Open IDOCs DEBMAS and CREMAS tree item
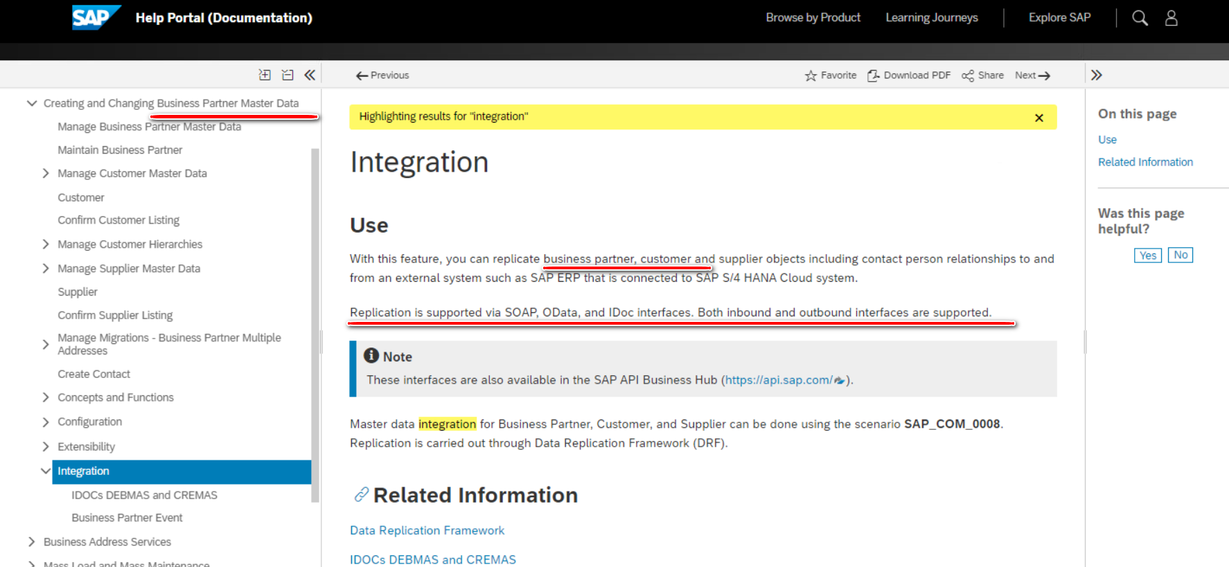This screenshot has height=567, width=1229. click(x=144, y=495)
